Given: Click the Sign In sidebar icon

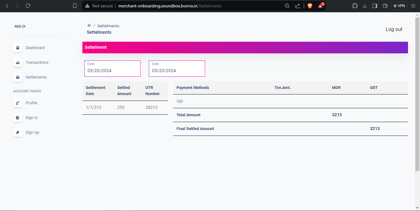Looking at the screenshot, I should (18, 117).
